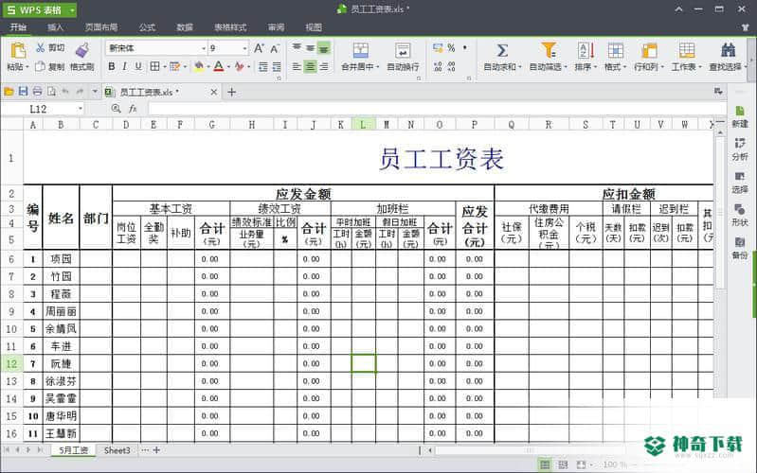757x473 pixels.
Task: Open the font size dropdown showing 9
Action: [x=244, y=48]
